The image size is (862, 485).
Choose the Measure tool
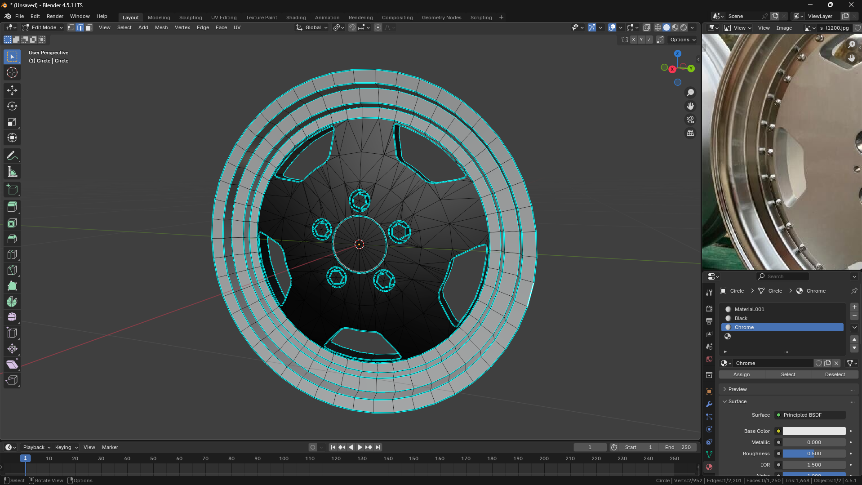pyautogui.click(x=12, y=172)
